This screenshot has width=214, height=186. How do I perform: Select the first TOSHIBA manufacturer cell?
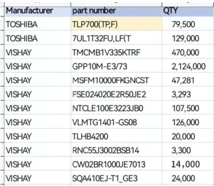tap(37, 23)
